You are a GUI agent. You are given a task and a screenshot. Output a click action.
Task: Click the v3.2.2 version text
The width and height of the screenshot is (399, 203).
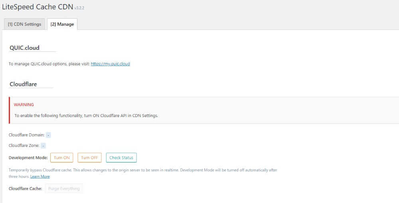coord(79,8)
